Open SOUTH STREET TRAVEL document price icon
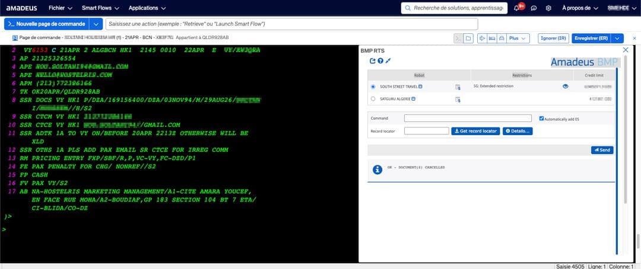The image size is (641, 269). [x=458, y=87]
